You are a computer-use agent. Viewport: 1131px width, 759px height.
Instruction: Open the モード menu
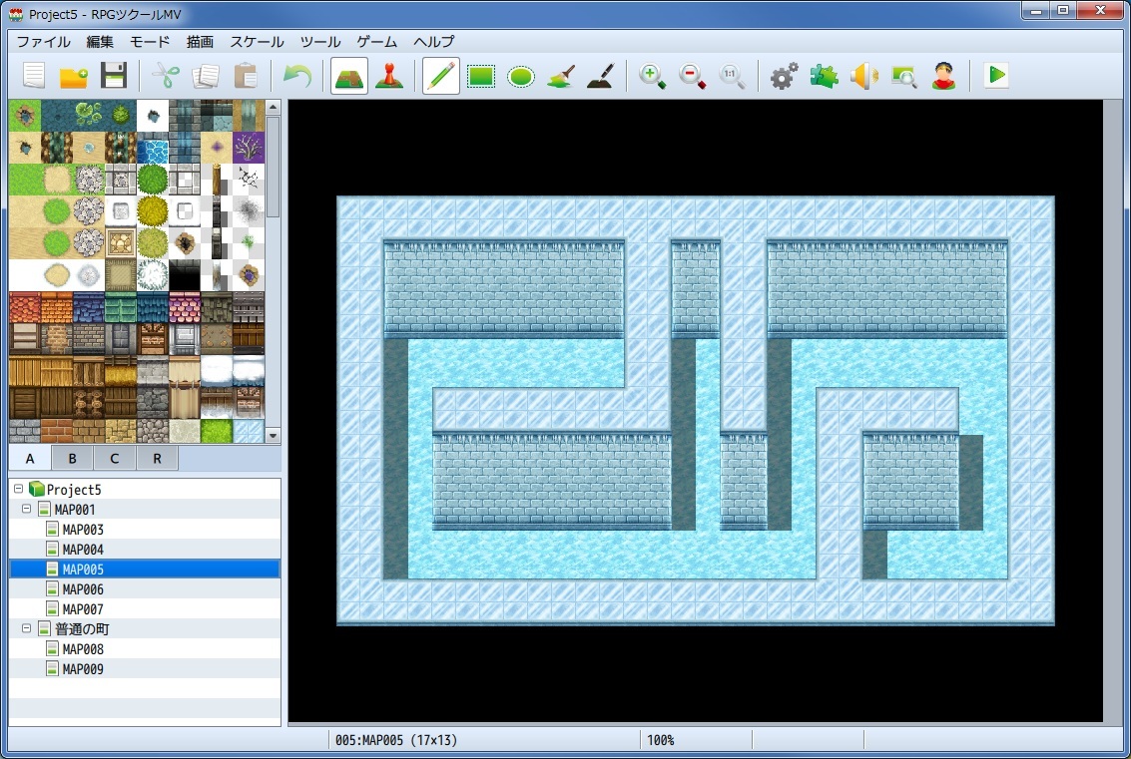tap(150, 42)
